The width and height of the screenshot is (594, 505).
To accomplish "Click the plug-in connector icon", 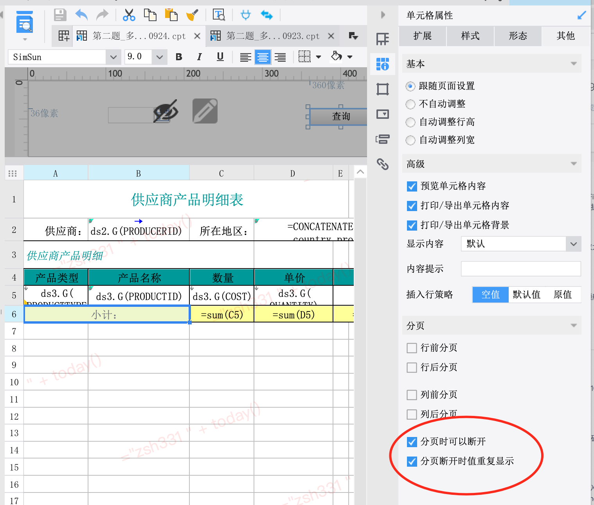I will point(246,15).
